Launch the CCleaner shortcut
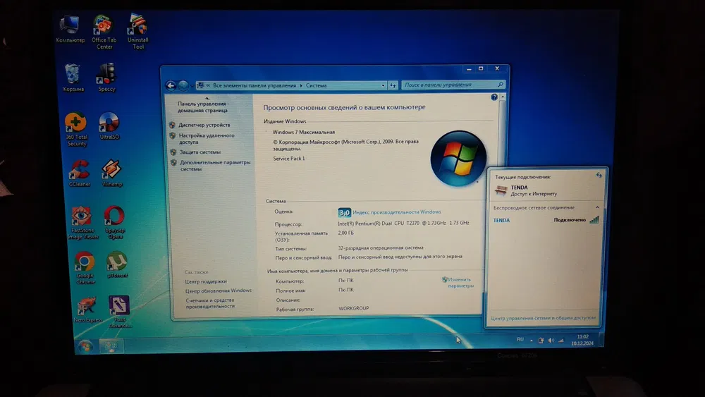 point(80,173)
